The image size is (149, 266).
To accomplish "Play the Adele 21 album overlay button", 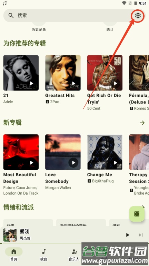I will [x=32, y=83].
